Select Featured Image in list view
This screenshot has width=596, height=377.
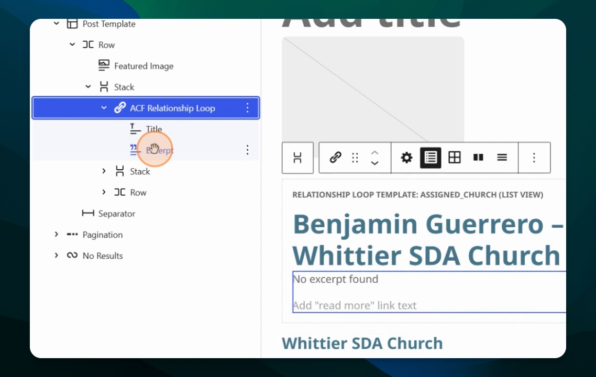[x=144, y=66]
